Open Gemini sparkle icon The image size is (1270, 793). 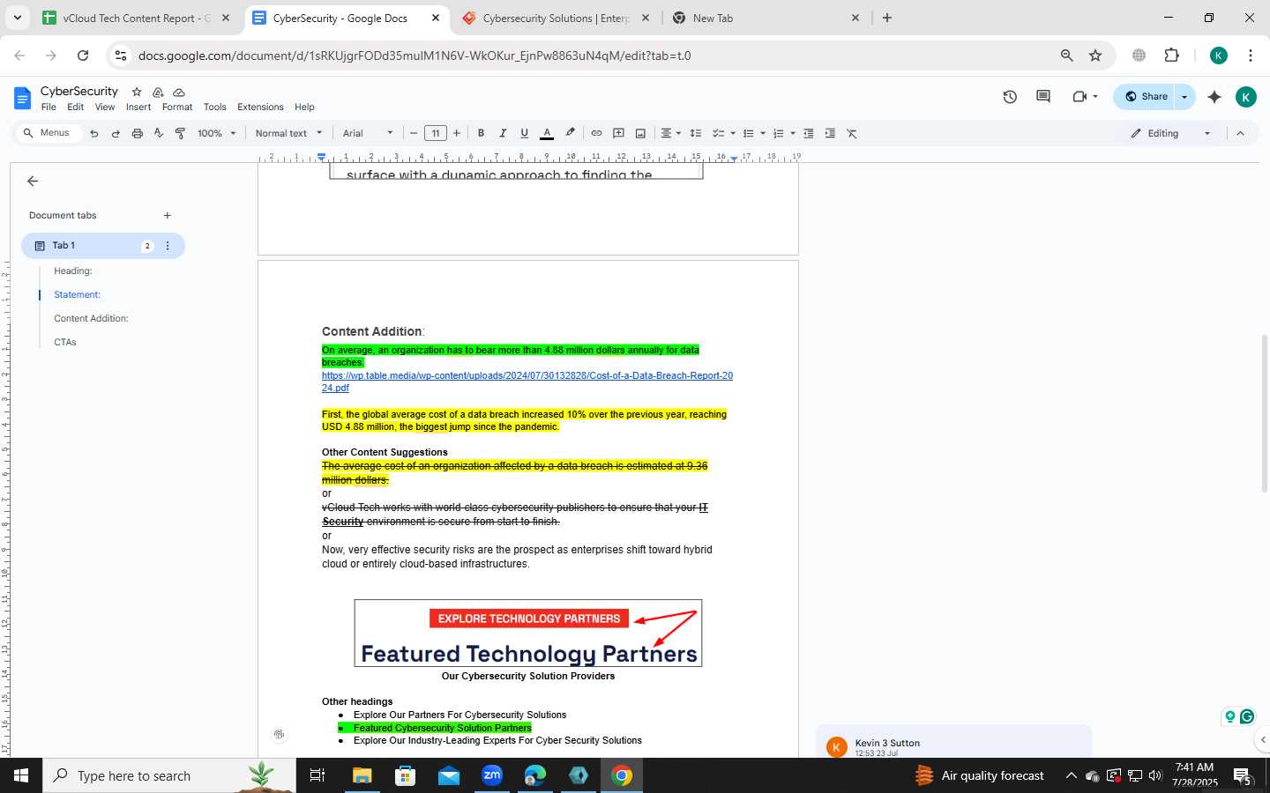[x=1214, y=97]
